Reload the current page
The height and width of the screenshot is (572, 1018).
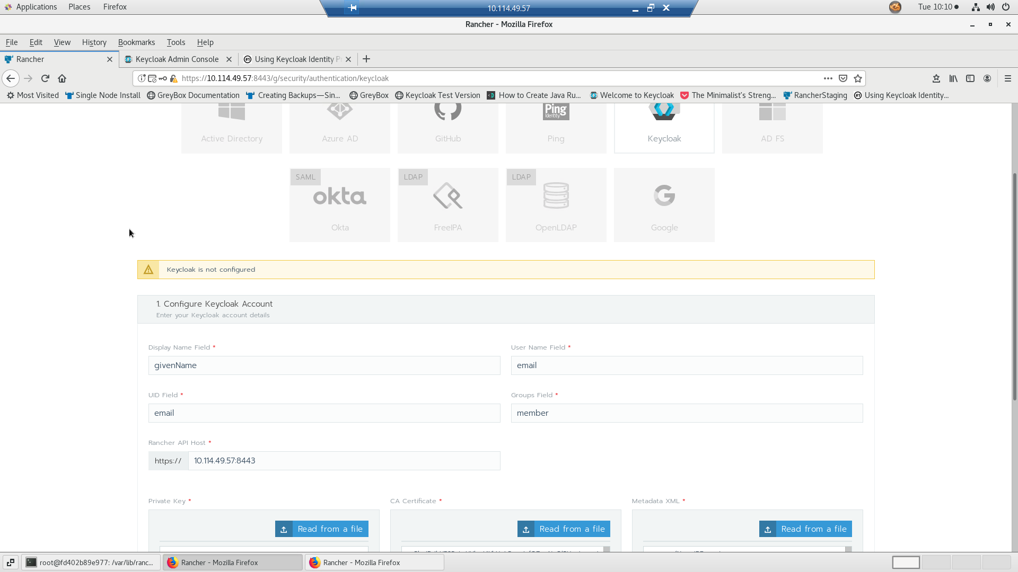45,78
